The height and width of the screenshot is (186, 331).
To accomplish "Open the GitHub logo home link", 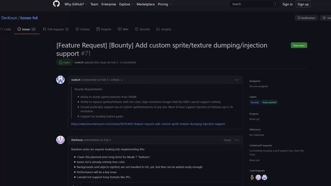I will [x=56, y=4].
